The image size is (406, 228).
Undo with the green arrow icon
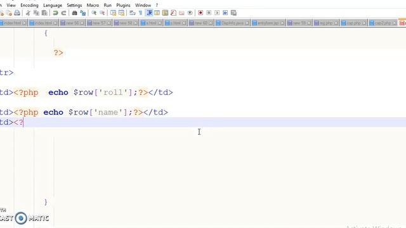point(55,13)
